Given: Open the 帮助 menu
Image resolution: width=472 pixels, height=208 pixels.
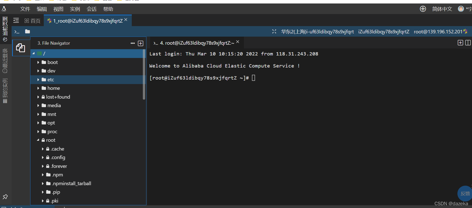Looking at the screenshot, I should coord(108,9).
